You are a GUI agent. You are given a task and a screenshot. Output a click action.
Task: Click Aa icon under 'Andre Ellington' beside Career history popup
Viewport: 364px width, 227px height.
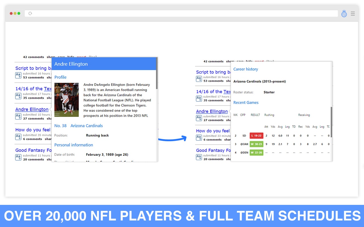point(199,118)
